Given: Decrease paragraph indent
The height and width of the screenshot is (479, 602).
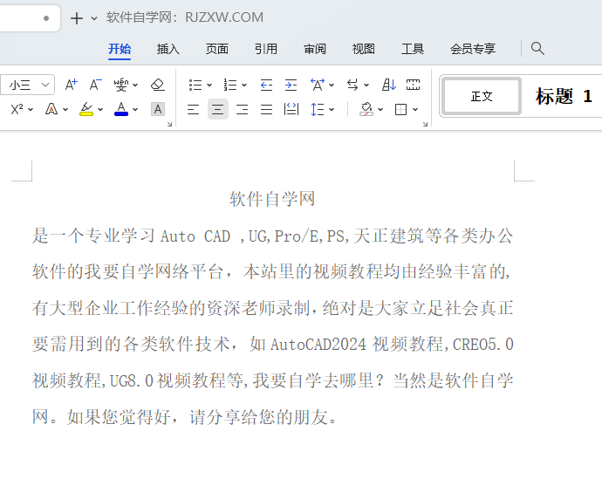Looking at the screenshot, I should [266, 85].
